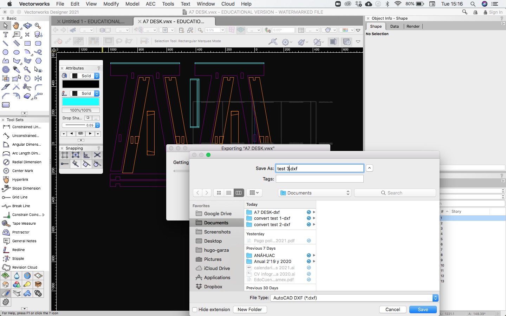The height and width of the screenshot is (316, 506).
Task: Select the Text tool
Action: (x=6, y=35)
